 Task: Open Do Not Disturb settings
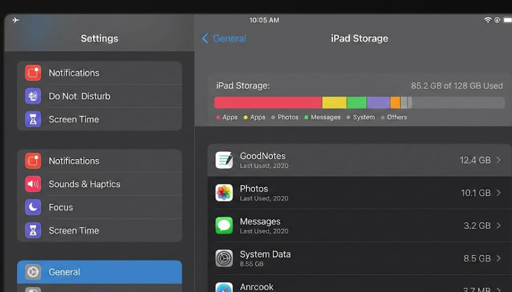100,96
